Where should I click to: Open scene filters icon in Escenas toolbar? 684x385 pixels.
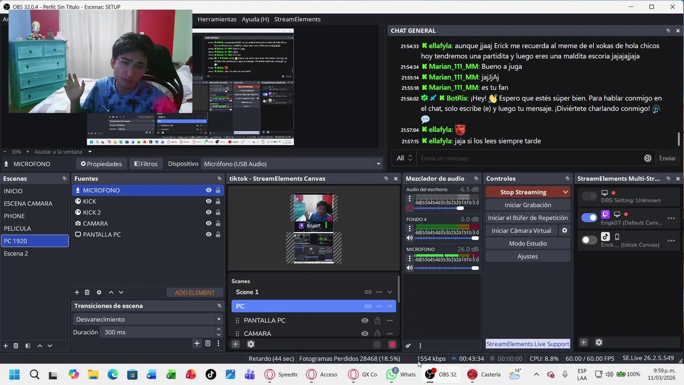pos(28,346)
